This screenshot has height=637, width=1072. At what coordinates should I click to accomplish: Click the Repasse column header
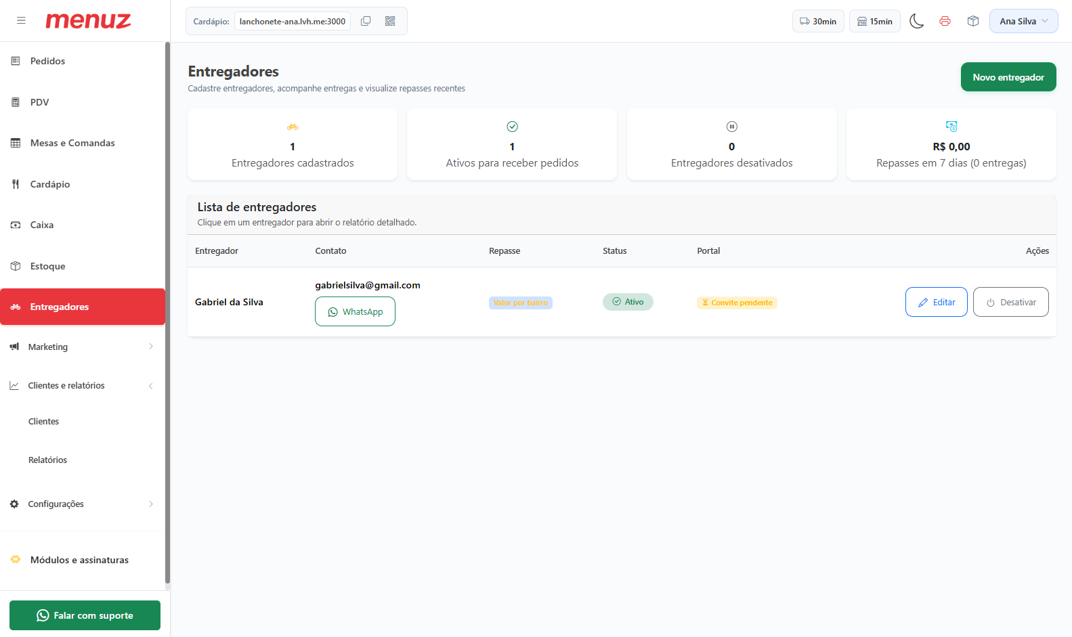[505, 250]
